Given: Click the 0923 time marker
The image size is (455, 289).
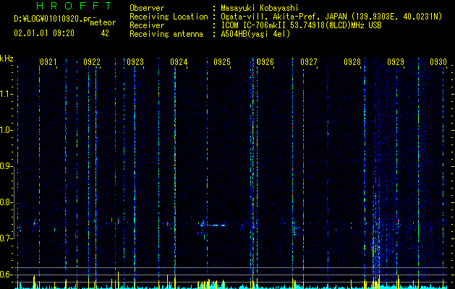Looking at the screenshot, I should coord(135,62).
